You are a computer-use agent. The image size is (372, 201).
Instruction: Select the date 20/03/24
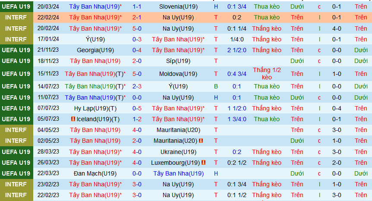48,6
